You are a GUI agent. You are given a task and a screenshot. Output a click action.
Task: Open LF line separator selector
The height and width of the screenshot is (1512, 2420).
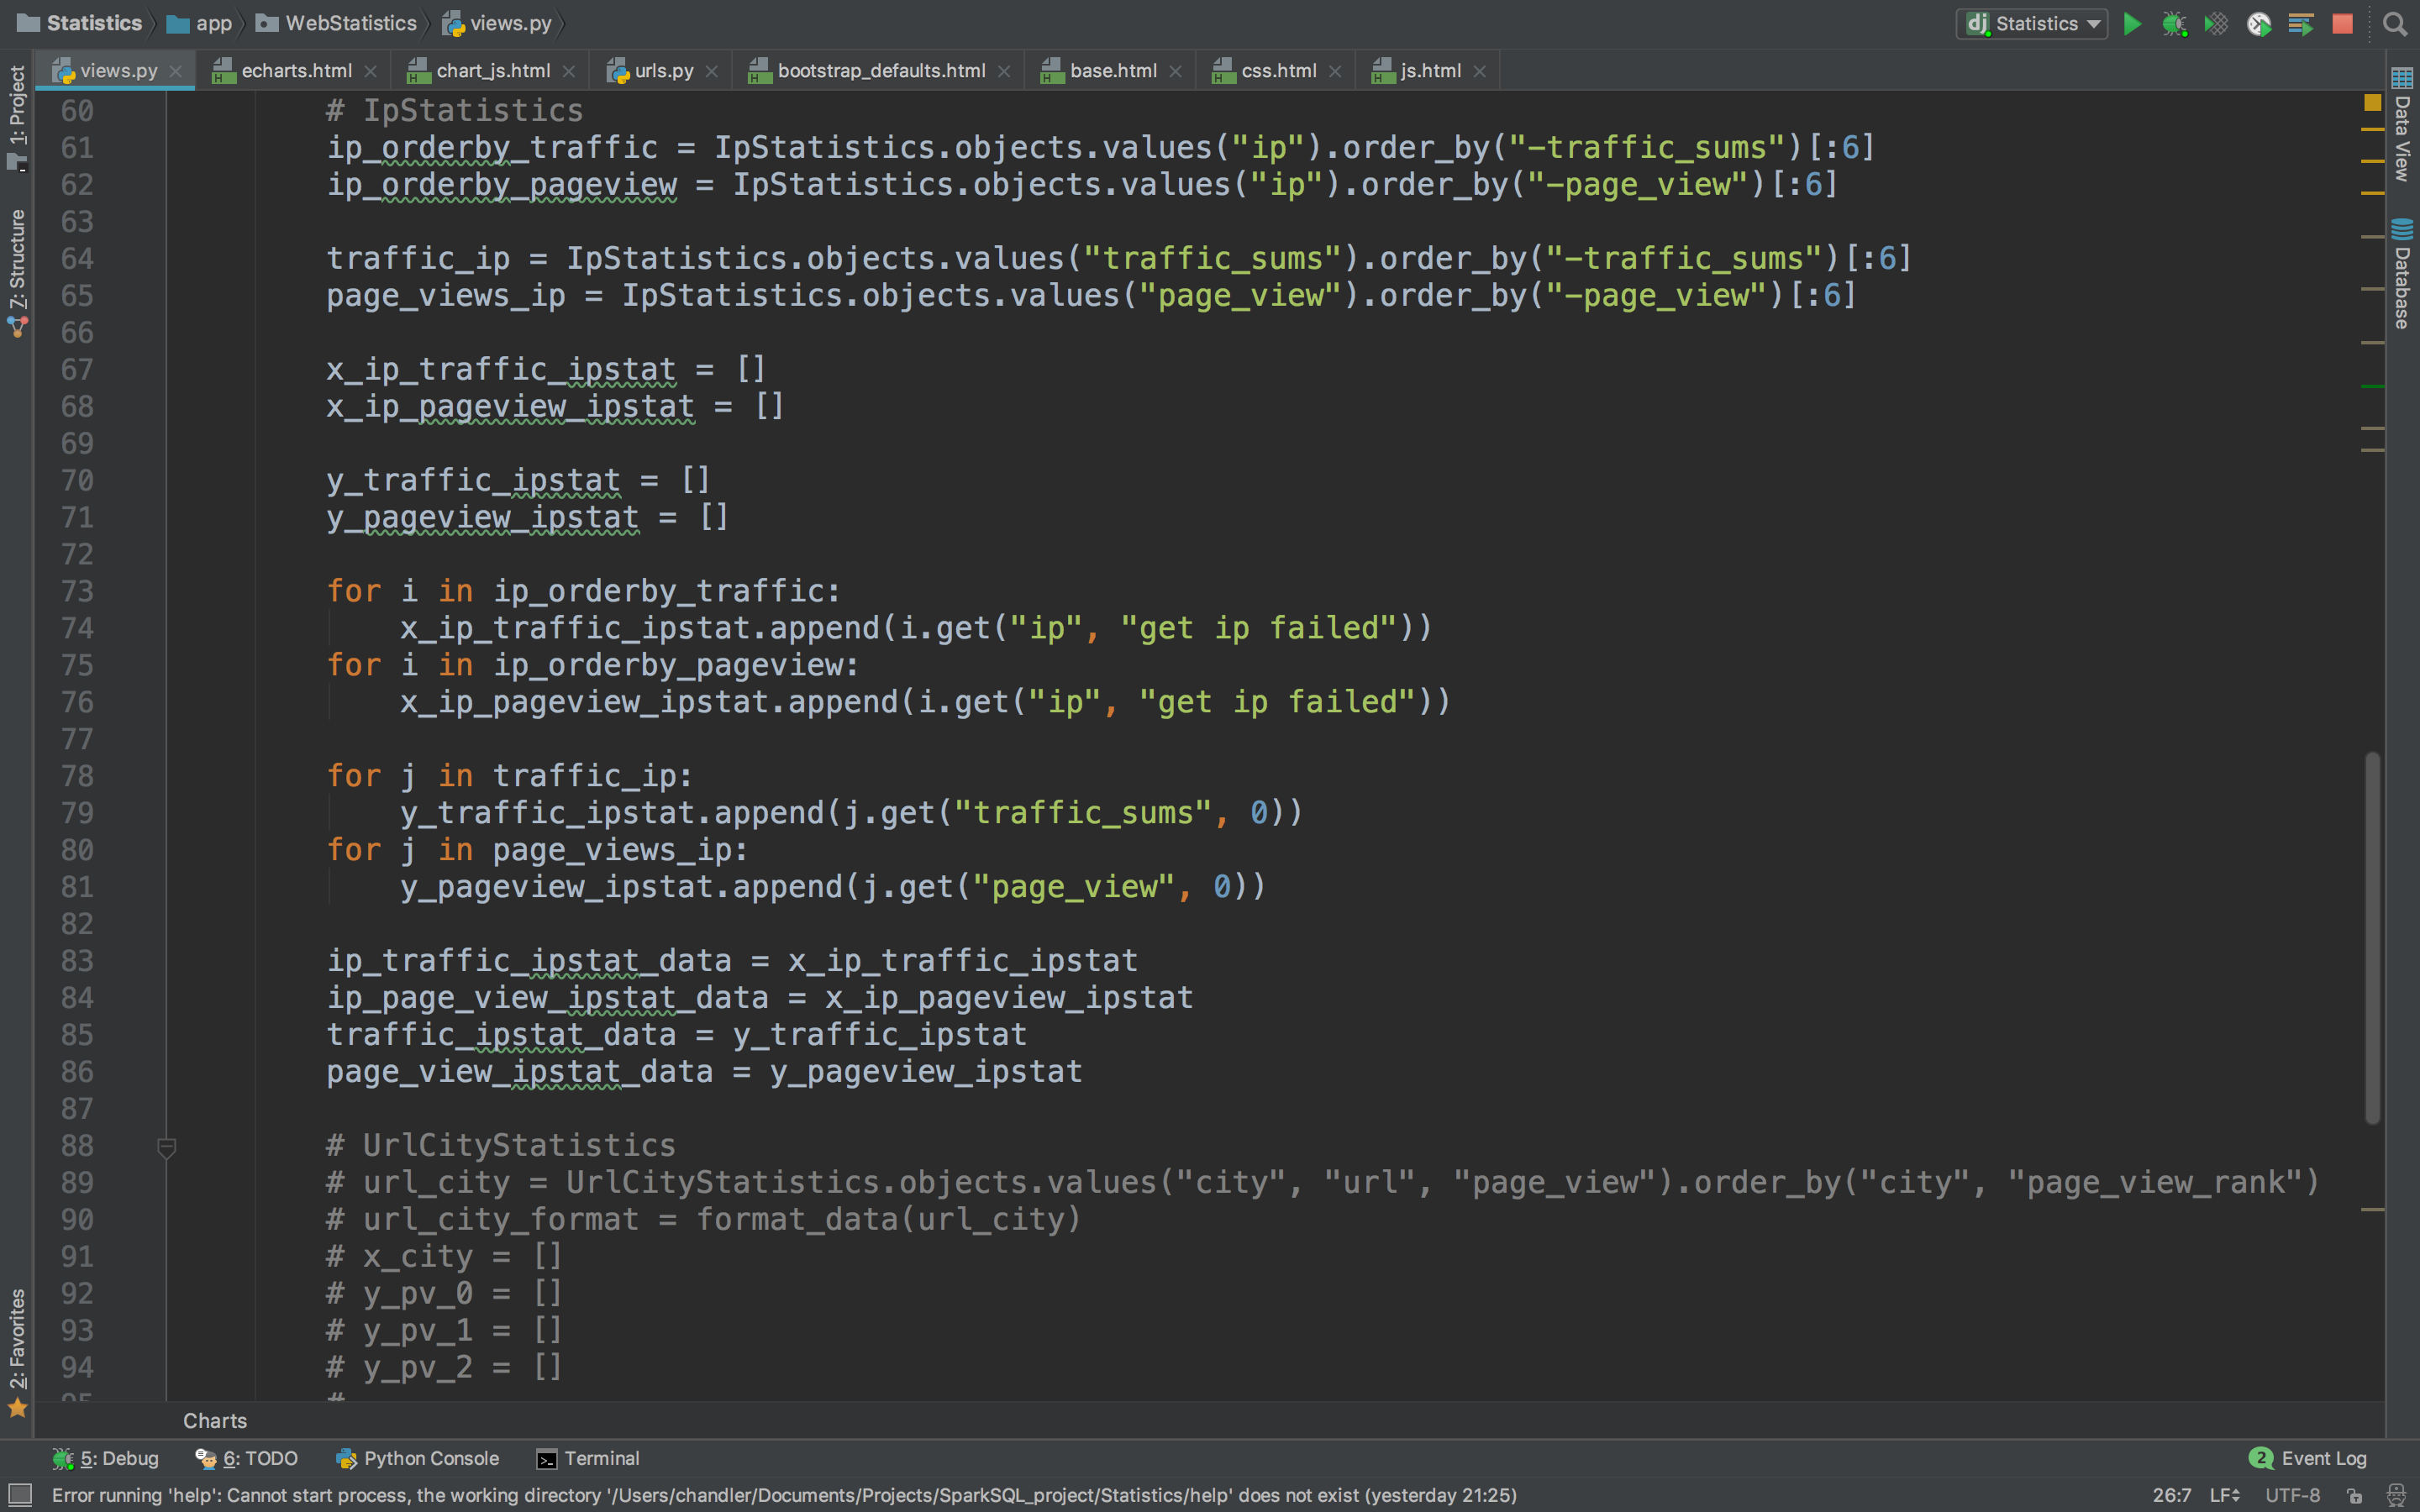coord(2224,1495)
